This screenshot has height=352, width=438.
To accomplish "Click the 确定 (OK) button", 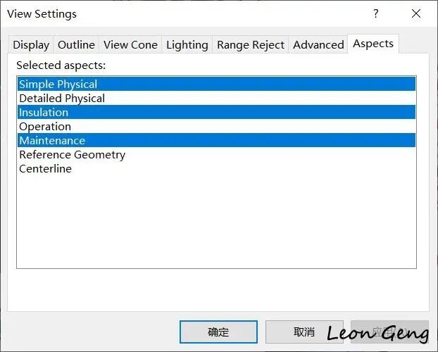I will coord(218,332).
